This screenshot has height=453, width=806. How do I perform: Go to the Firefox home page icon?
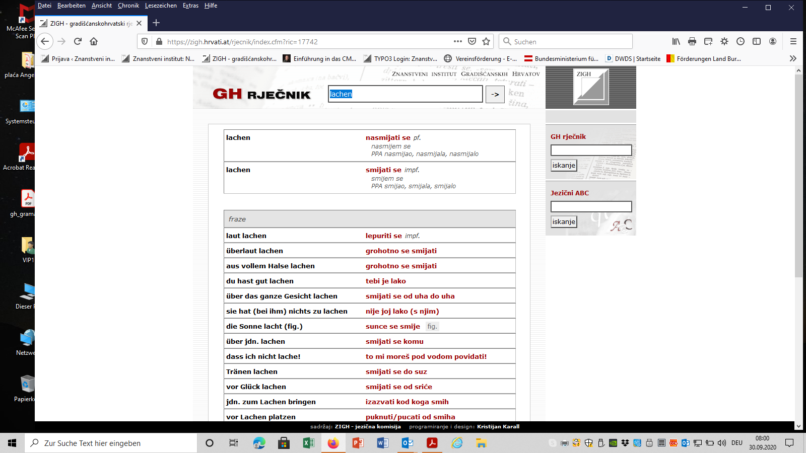[94, 41]
